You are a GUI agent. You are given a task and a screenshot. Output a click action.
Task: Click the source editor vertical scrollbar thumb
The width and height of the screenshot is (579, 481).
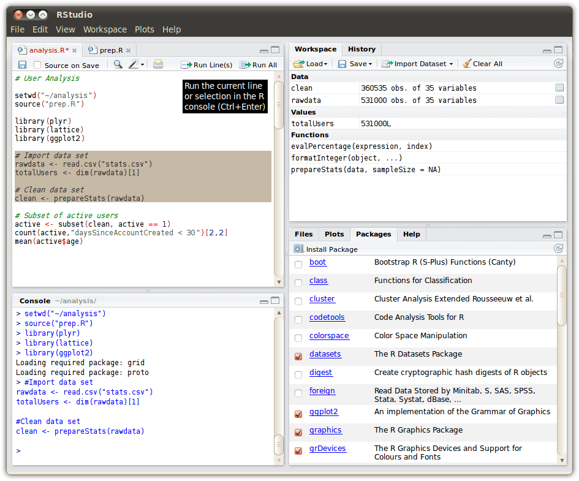(x=279, y=105)
